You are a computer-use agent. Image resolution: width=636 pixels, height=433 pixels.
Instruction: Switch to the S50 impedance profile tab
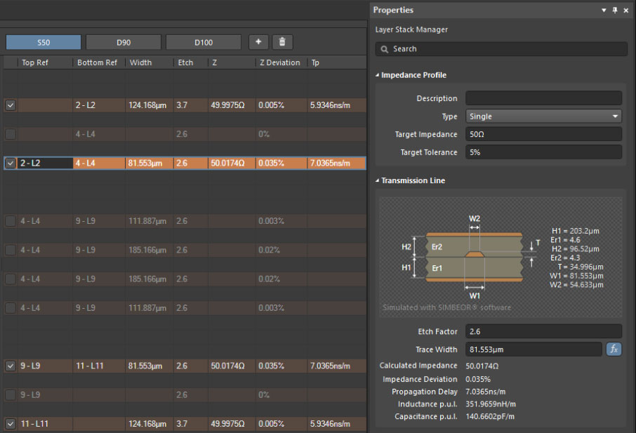44,42
